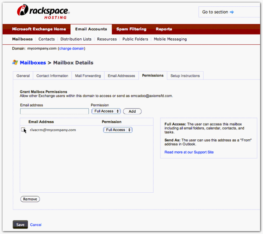Open the Go to section selector
Screen dimensions: 263x234
tap(229, 12)
